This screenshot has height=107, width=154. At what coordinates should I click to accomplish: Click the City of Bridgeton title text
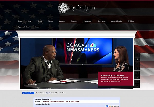tap(82, 8)
